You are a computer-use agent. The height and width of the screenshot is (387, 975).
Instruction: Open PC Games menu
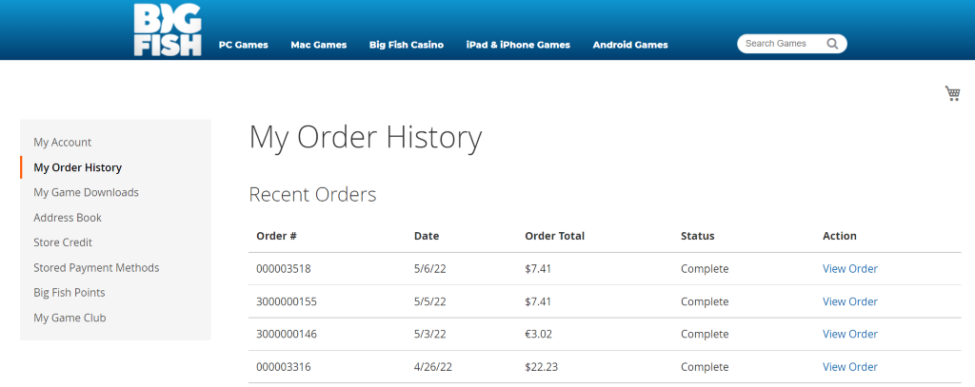(244, 45)
